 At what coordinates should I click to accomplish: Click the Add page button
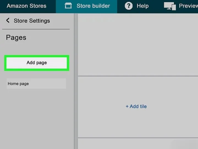pyautogui.click(x=37, y=63)
